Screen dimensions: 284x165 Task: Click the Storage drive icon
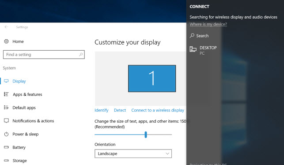point(6,161)
